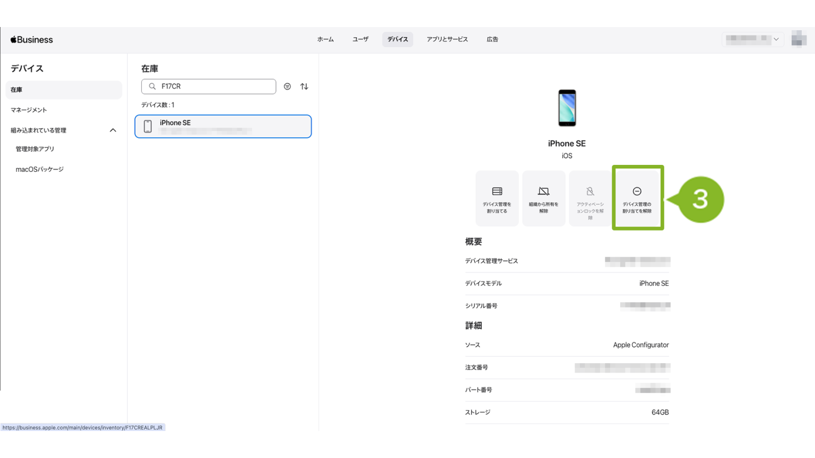This screenshot has width=815, height=458.
Task: Click the iPhone SE device image
Action: 567,108
